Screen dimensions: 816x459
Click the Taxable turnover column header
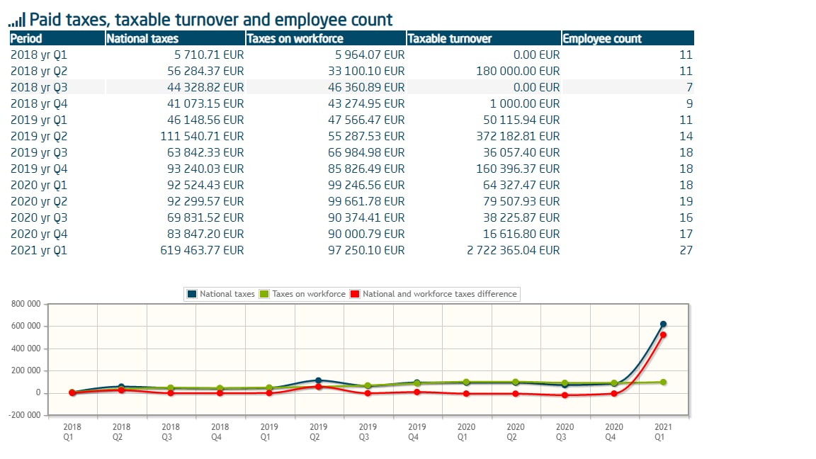click(x=484, y=38)
